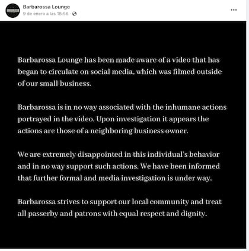
Task: Click the Barbarossa Lounge profile avatar
Action: point(12,11)
